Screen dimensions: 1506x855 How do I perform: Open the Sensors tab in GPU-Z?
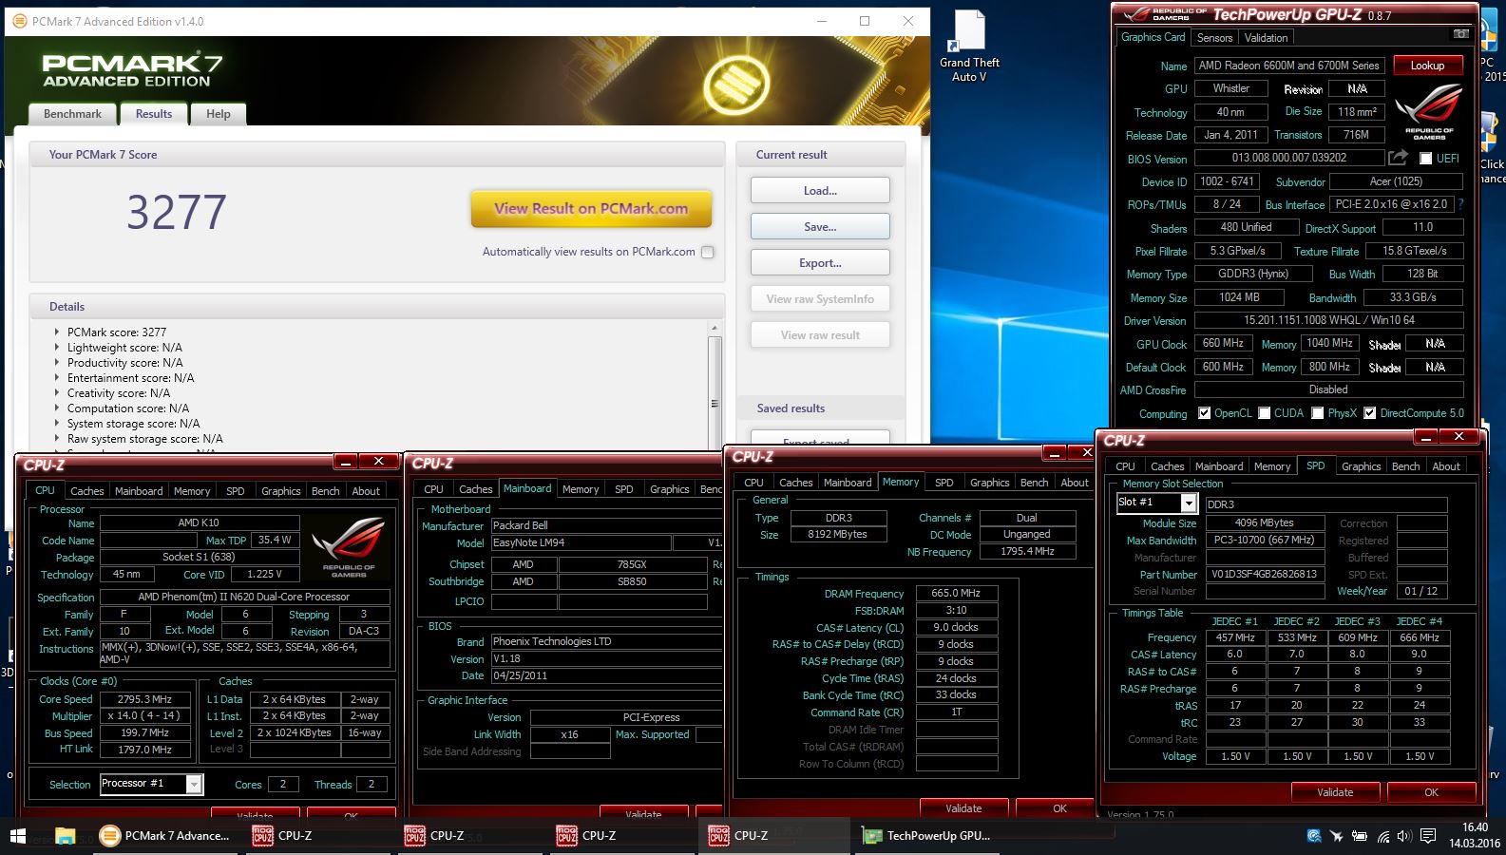tap(1214, 38)
